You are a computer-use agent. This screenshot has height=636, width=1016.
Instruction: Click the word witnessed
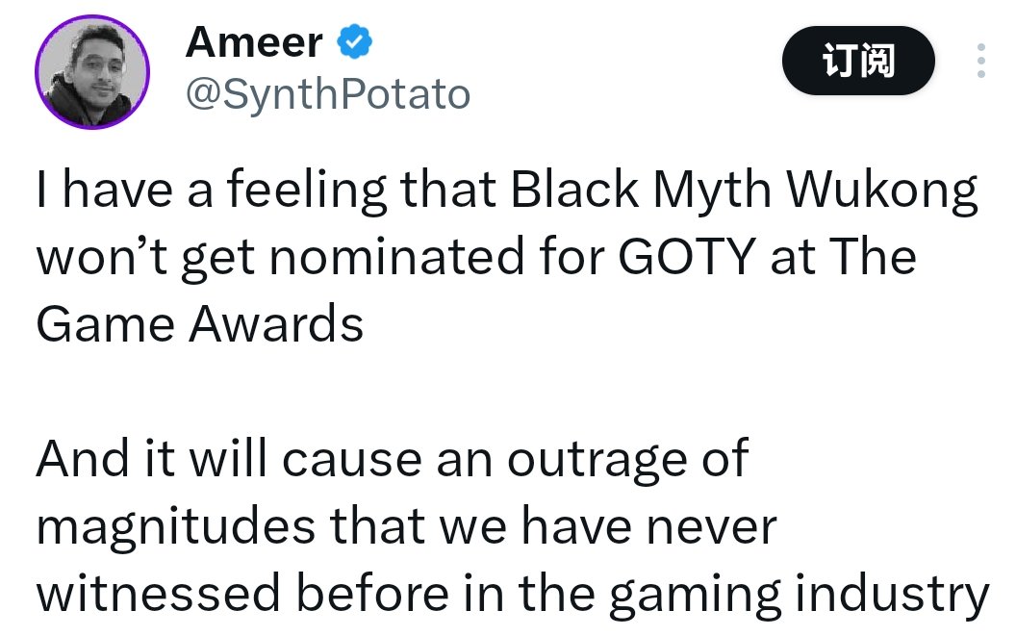(x=158, y=594)
